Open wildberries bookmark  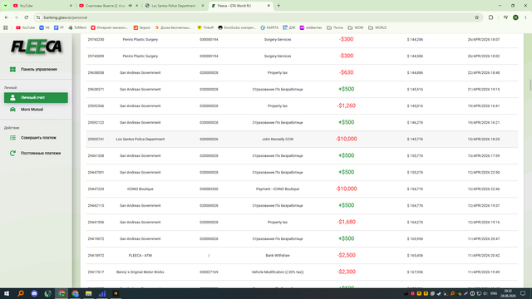tap(311, 27)
